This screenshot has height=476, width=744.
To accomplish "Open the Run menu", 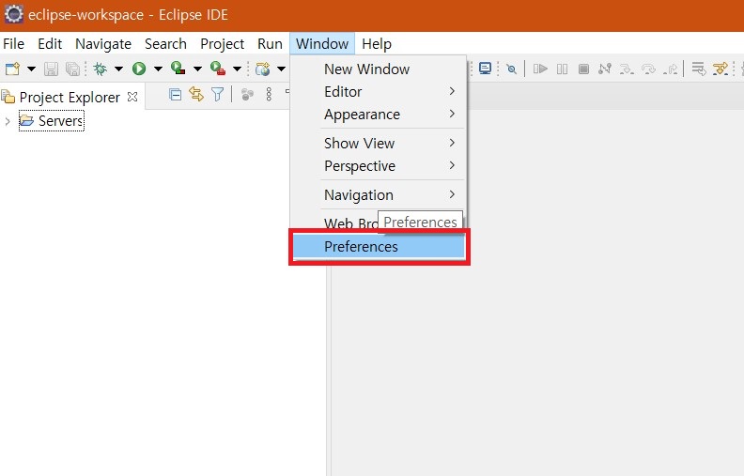I will 270,43.
